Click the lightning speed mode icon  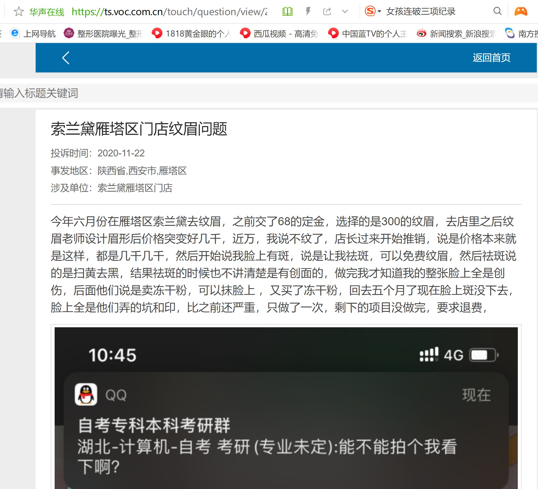coord(308,12)
